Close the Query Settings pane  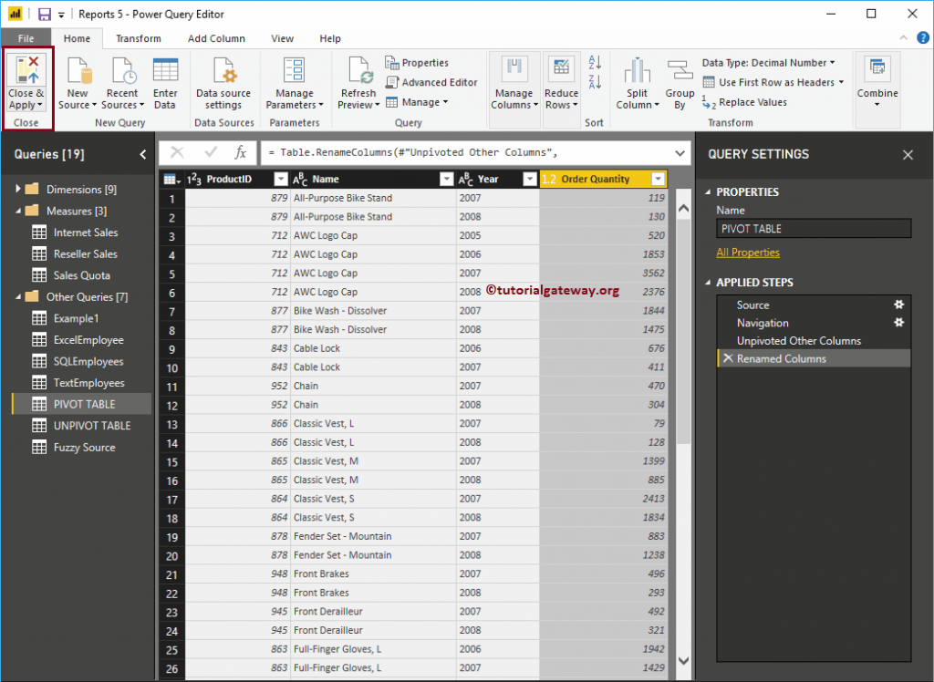coord(908,155)
